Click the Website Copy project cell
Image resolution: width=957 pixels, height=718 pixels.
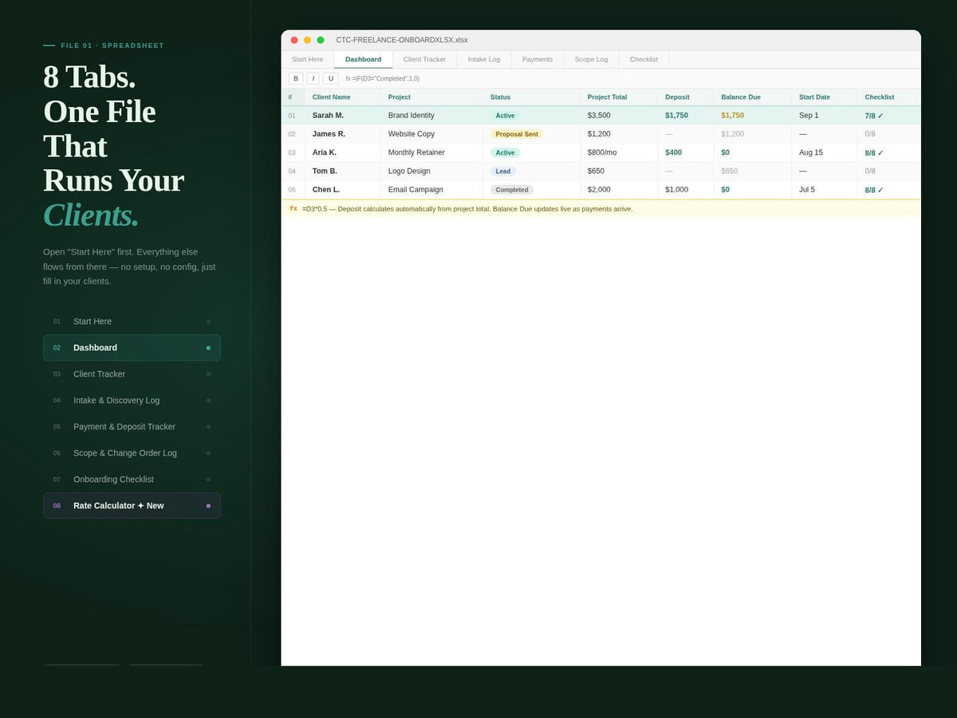432,134
